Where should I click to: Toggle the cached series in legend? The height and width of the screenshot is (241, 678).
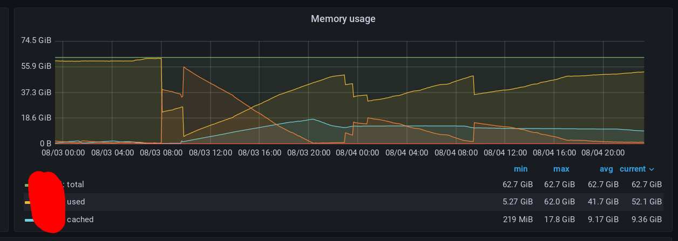coord(80,219)
